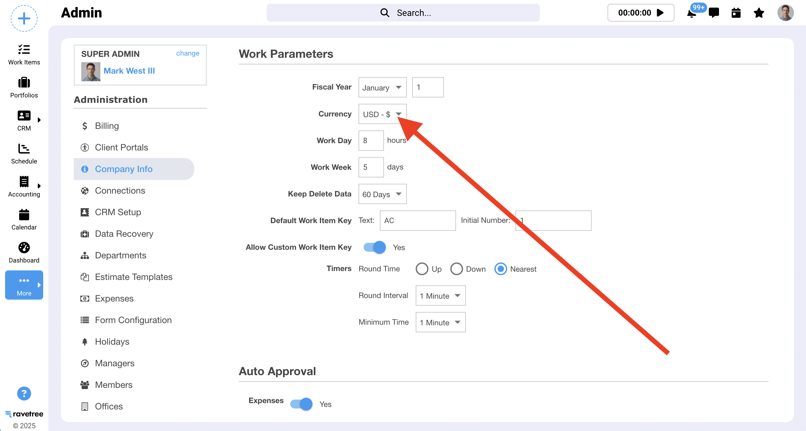Open Billing in Administration menu
This screenshot has width=806, height=431.
click(107, 126)
